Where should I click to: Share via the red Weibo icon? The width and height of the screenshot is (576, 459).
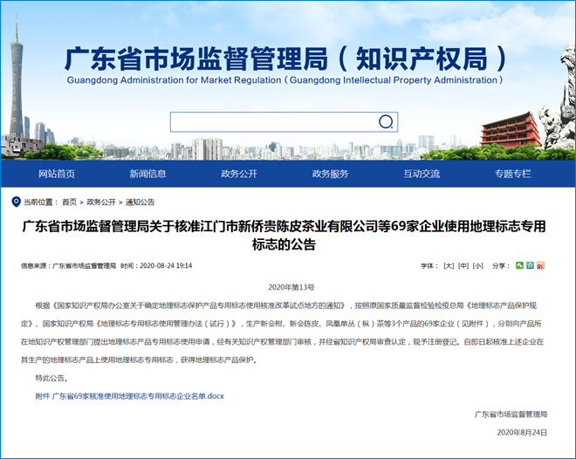(540, 265)
